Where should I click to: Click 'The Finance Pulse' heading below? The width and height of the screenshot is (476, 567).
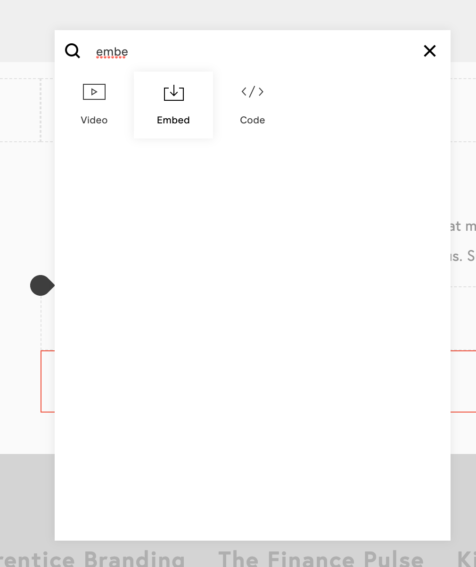321,559
